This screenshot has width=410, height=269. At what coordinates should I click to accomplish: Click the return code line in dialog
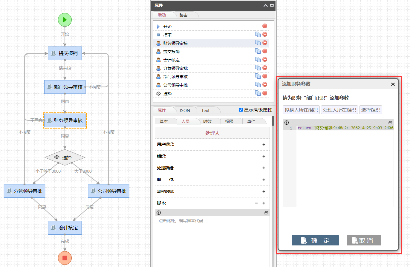point(345,128)
